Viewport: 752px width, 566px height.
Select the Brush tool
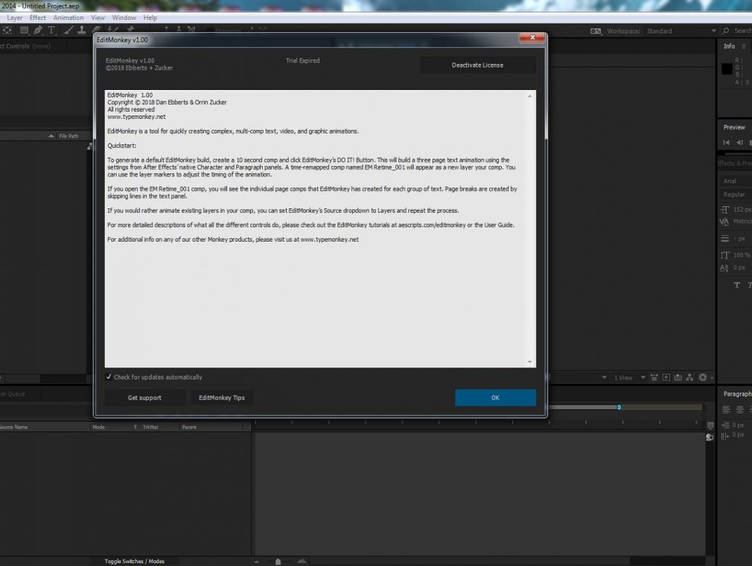(68, 30)
